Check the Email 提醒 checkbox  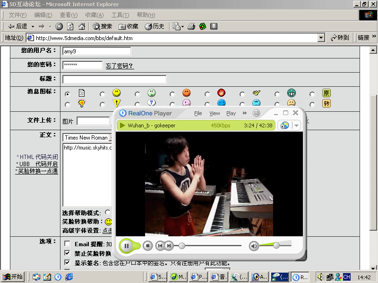pos(67,244)
